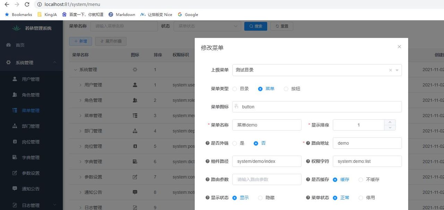Open 首页 in the sidebar menu
This screenshot has width=444, height=210.
[20, 45]
